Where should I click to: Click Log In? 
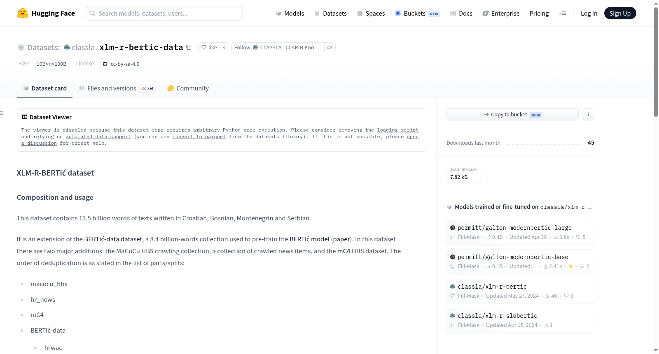coord(589,13)
